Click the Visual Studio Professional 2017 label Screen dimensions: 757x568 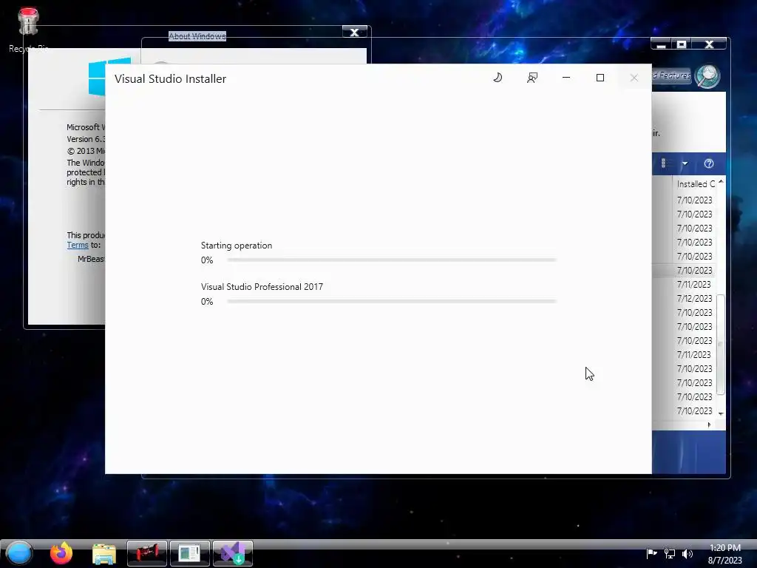262,287
